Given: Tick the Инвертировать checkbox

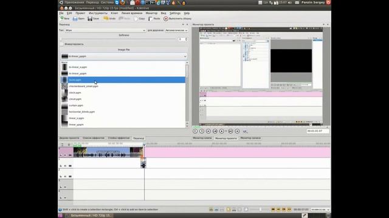Looking at the screenshot, I should tap(62, 44).
